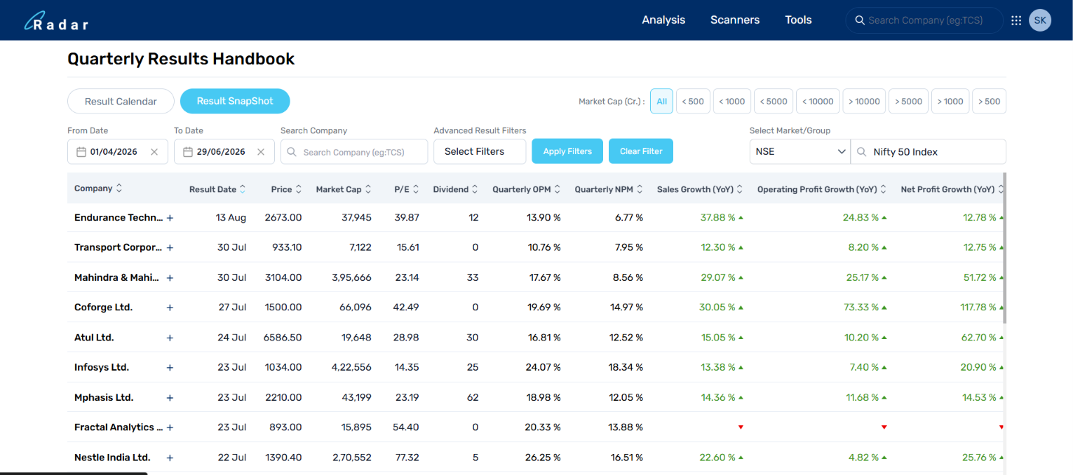1073x475 pixels.
Task: Open From Date calendar icon
Action: pyautogui.click(x=81, y=152)
